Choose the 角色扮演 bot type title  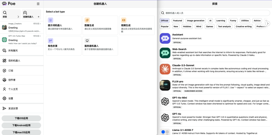(53, 46)
